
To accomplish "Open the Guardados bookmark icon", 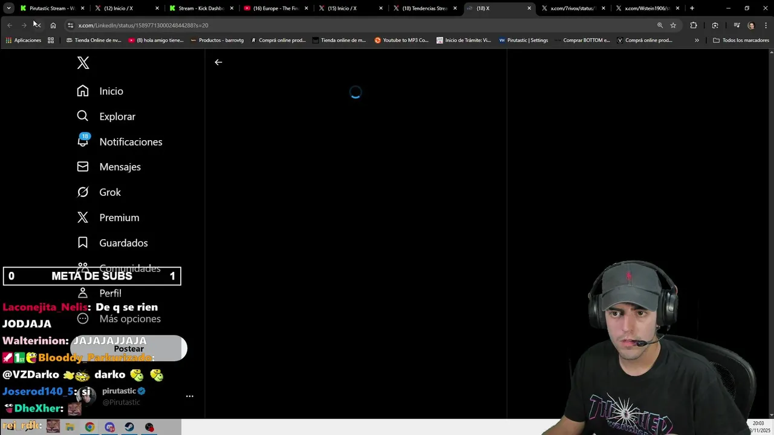I will [x=83, y=243].
